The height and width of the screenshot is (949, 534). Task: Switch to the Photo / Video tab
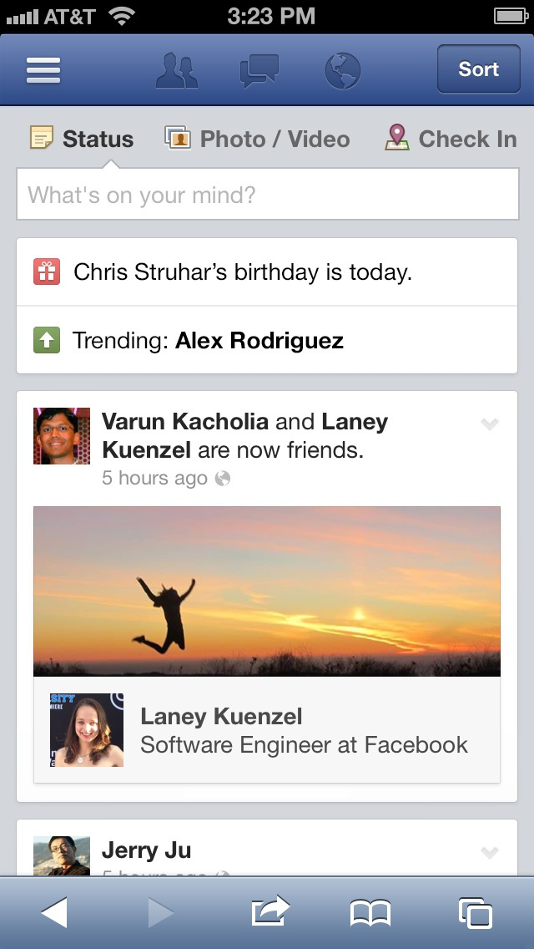pyautogui.click(x=254, y=139)
